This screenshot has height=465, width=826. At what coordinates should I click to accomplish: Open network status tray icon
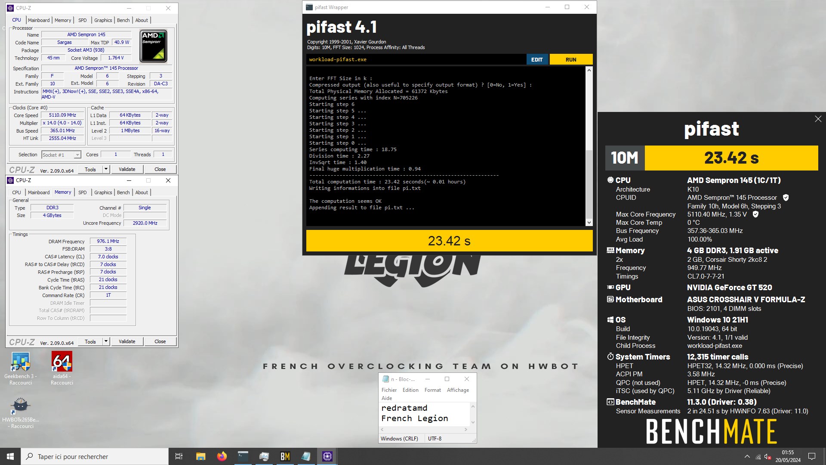click(758, 457)
